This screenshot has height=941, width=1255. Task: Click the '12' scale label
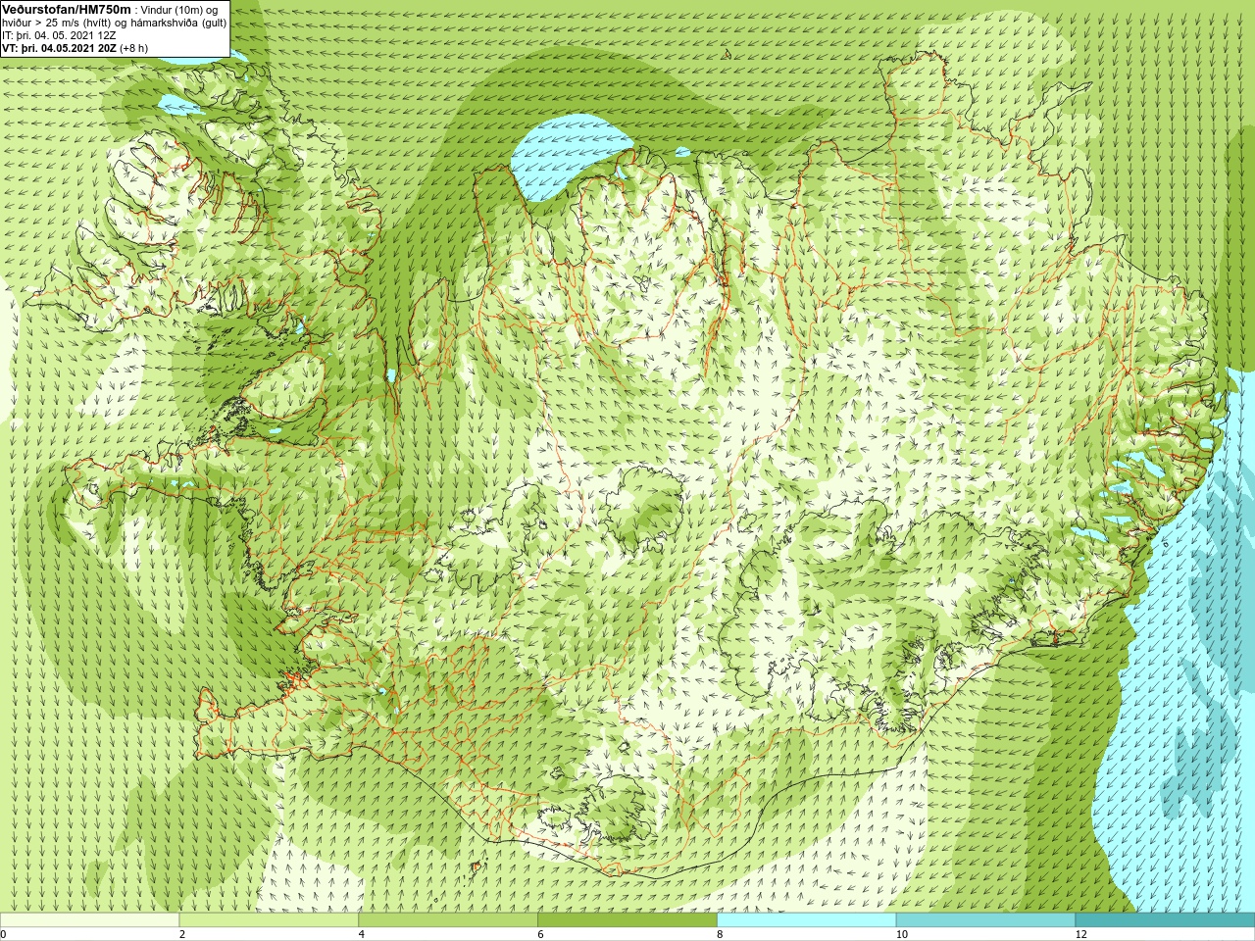[x=1080, y=934]
